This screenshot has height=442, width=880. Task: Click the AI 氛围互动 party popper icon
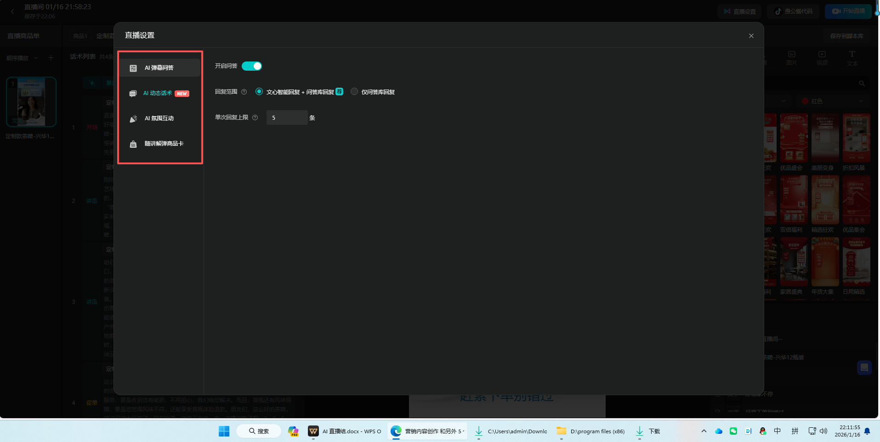[x=133, y=119]
